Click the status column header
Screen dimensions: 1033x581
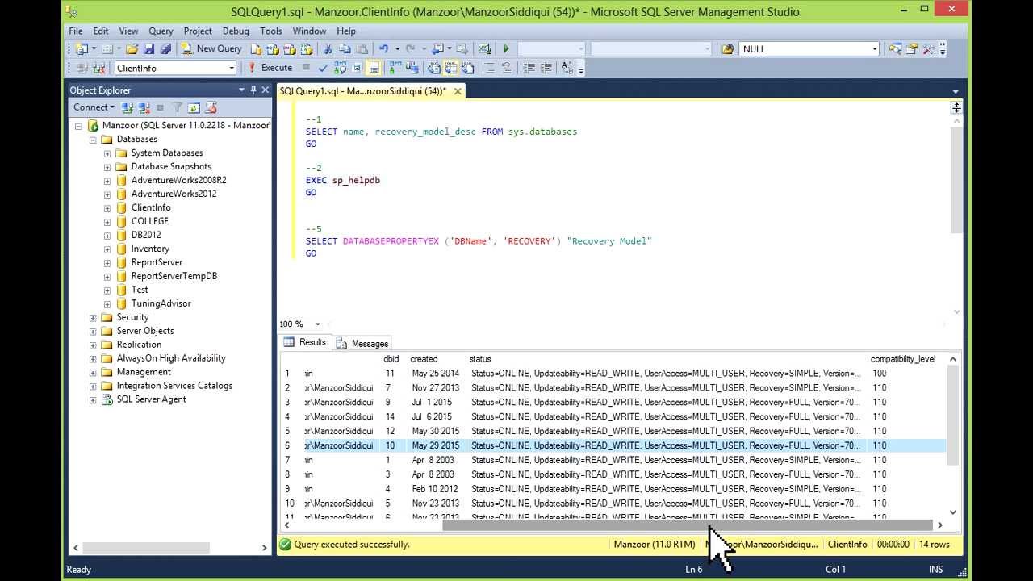click(x=480, y=359)
